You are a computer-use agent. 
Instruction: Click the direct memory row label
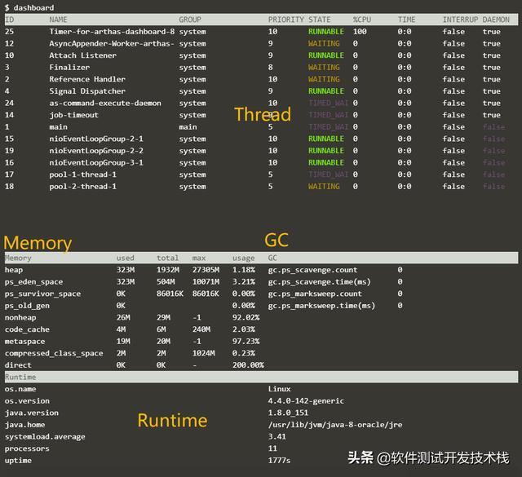18,365
